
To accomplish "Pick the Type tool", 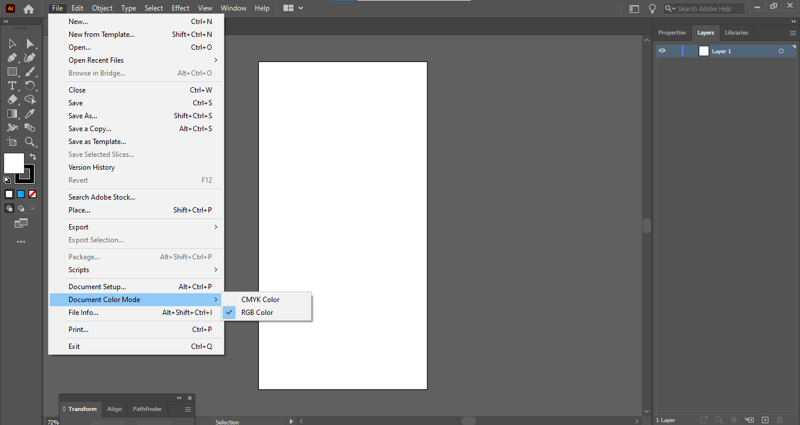I will click(x=12, y=85).
